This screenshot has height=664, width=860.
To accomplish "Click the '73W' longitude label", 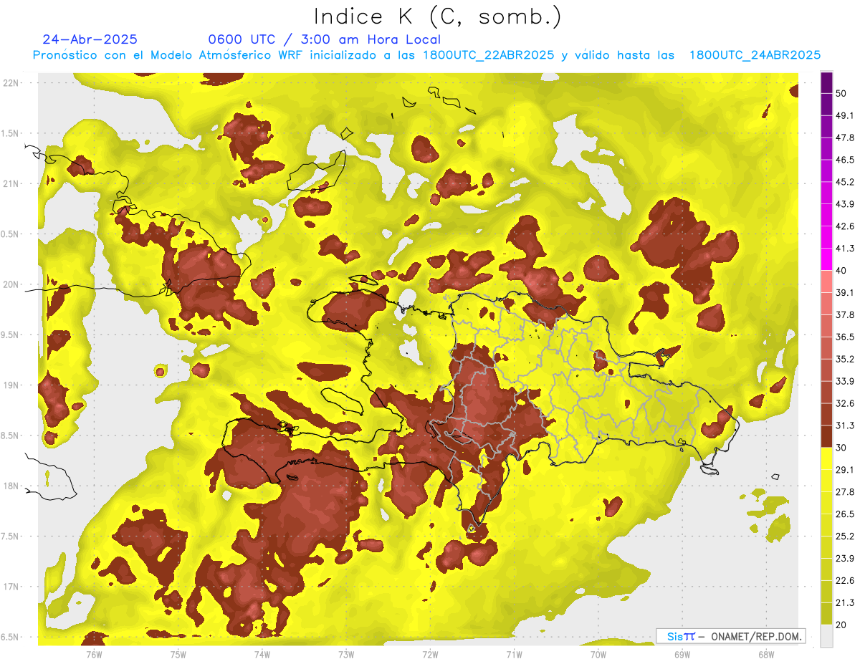I will click(346, 654).
